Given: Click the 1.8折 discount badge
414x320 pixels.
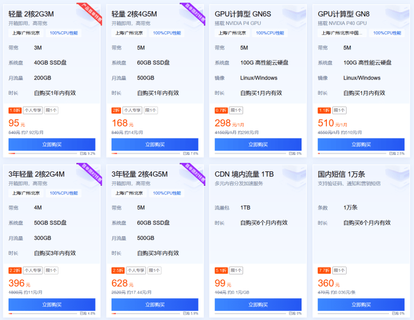Looking at the screenshot, I should (15, 110).
